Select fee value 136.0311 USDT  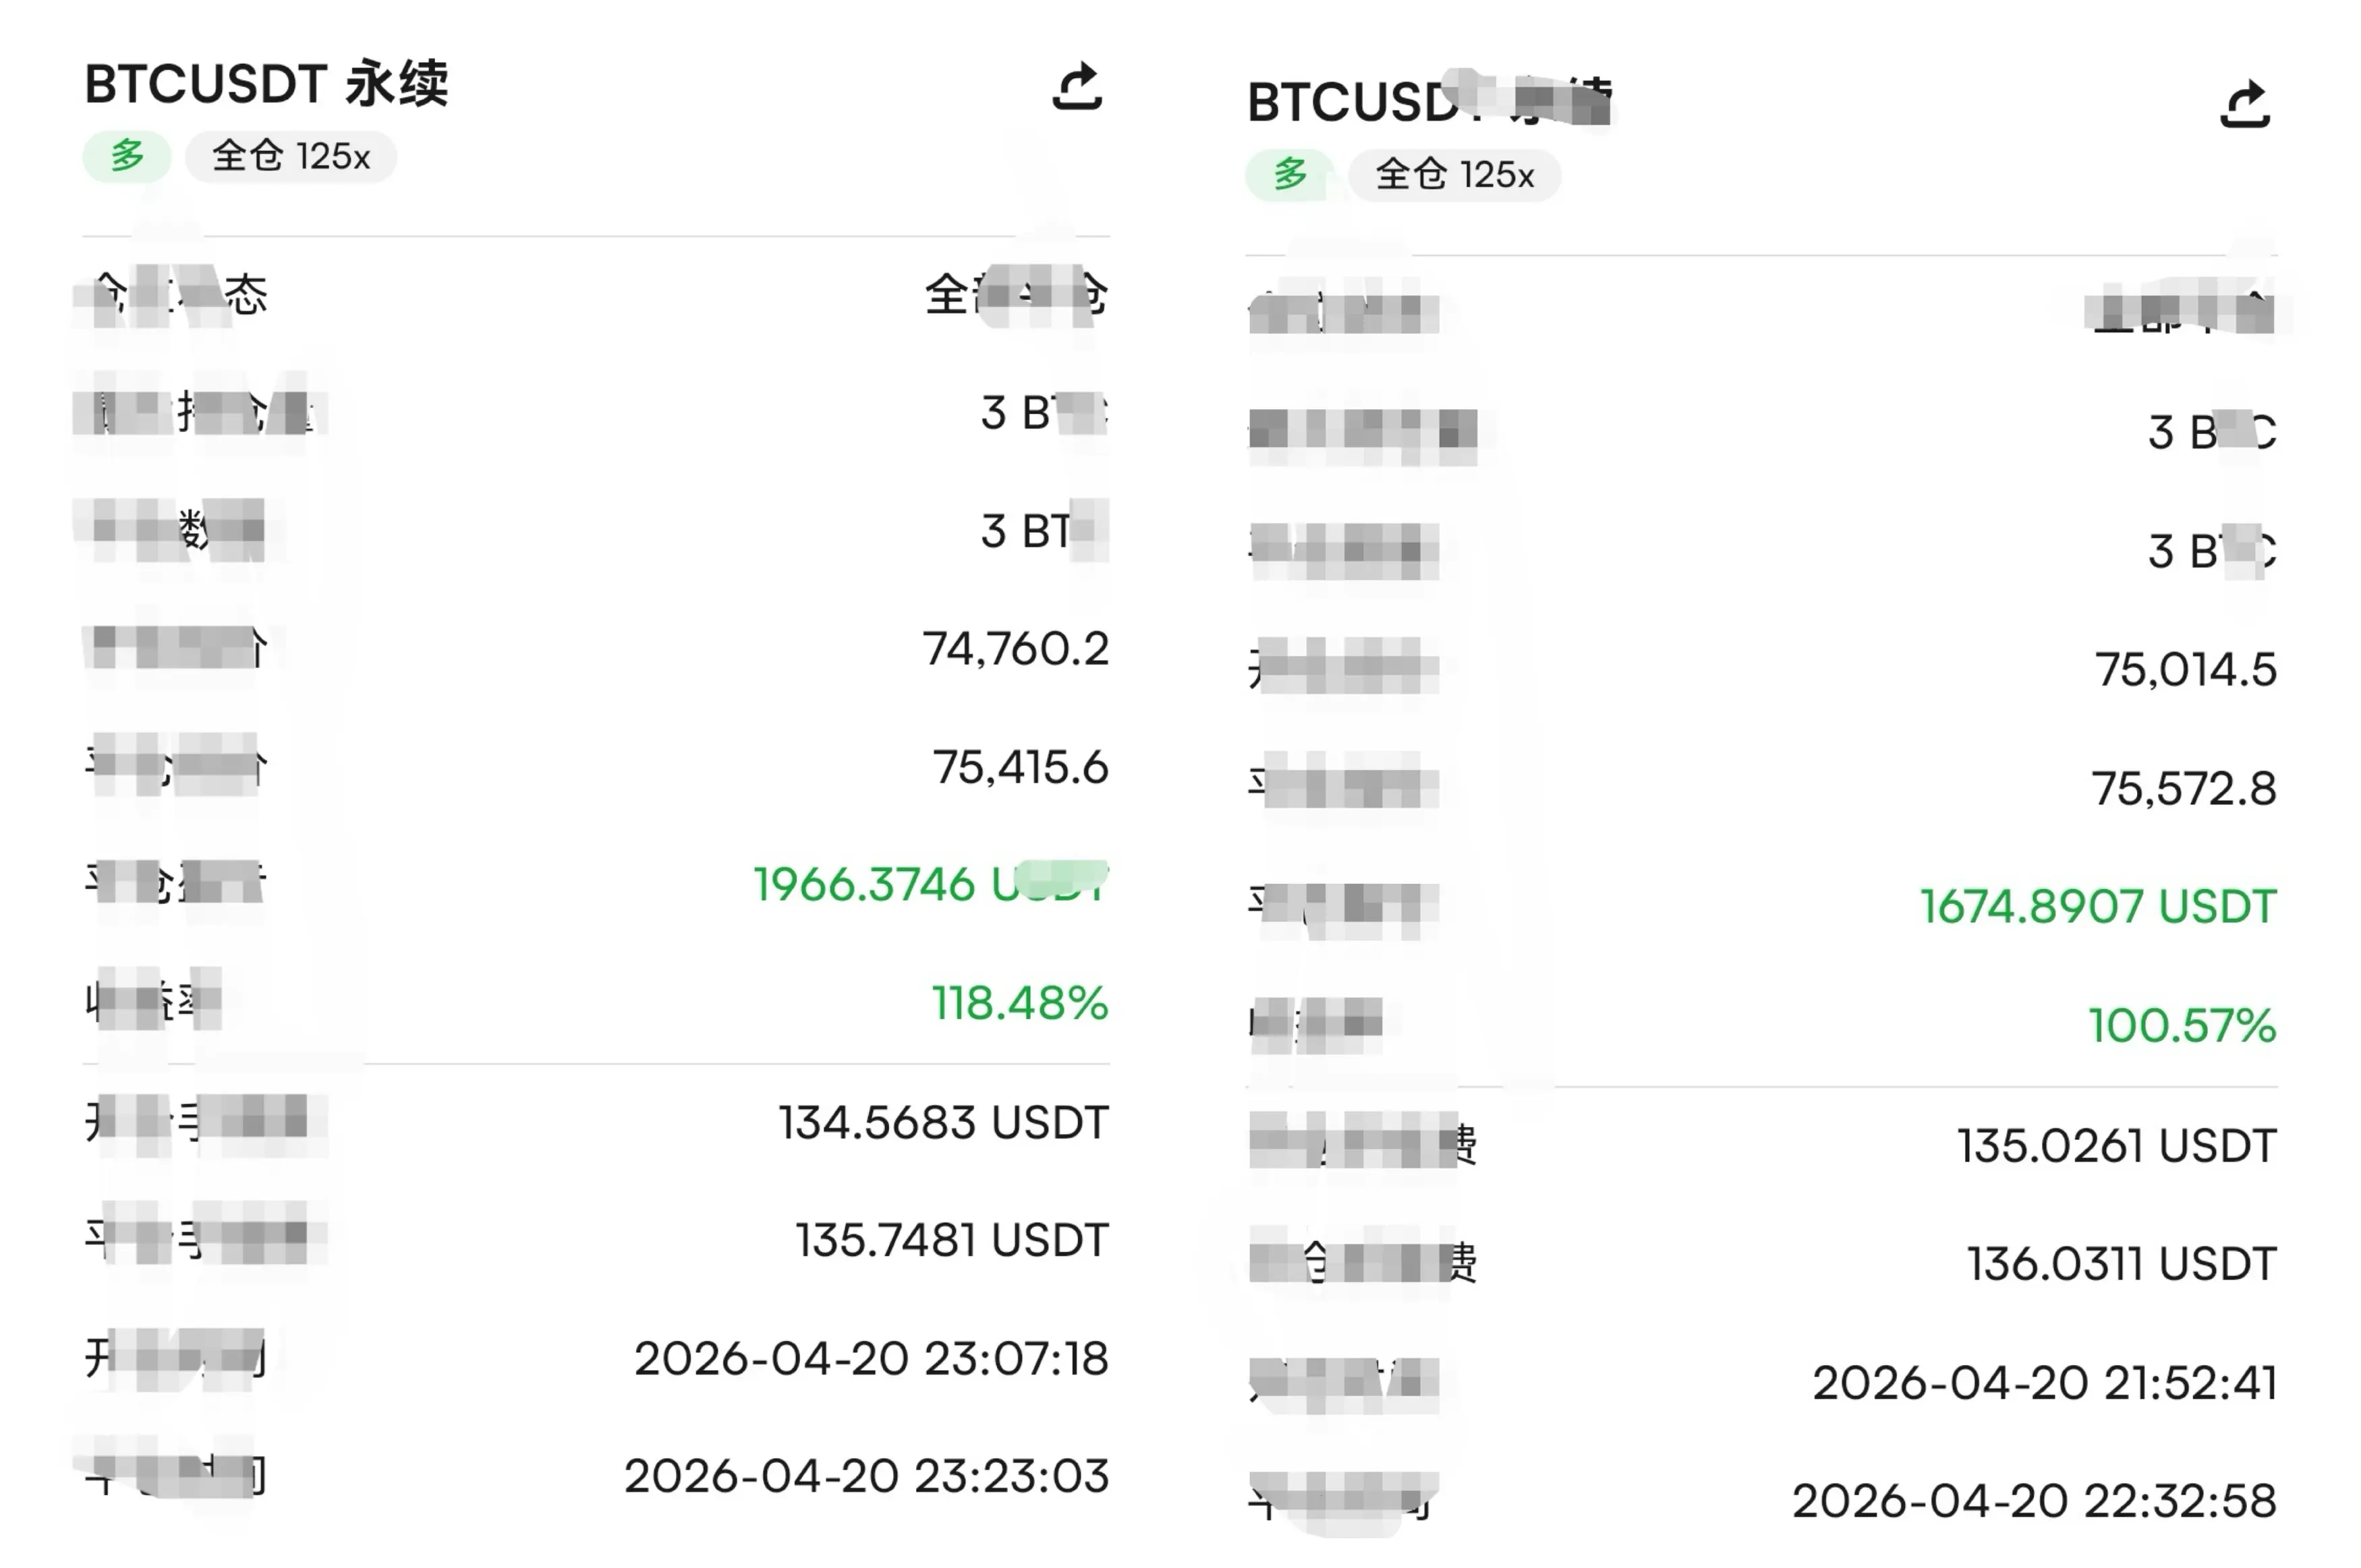(2122, 1264)
